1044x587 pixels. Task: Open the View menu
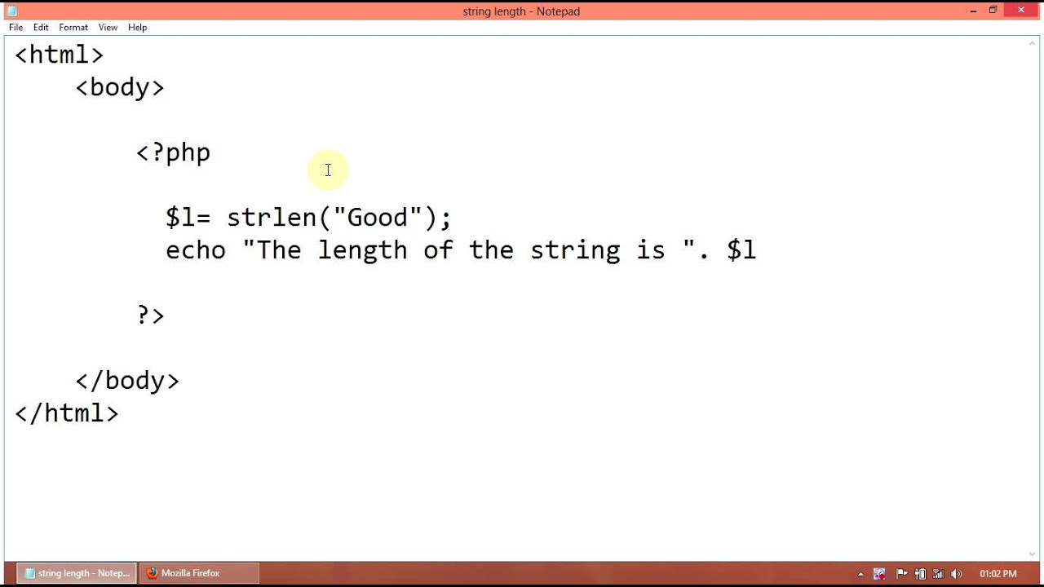[108, 28]
